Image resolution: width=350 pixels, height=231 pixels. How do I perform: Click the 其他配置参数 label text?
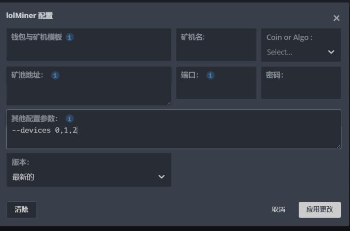coord(34,119)
